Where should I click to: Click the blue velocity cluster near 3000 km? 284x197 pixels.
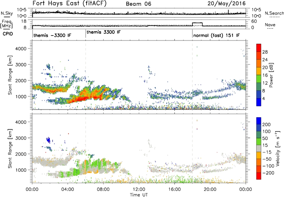point(48,140)
